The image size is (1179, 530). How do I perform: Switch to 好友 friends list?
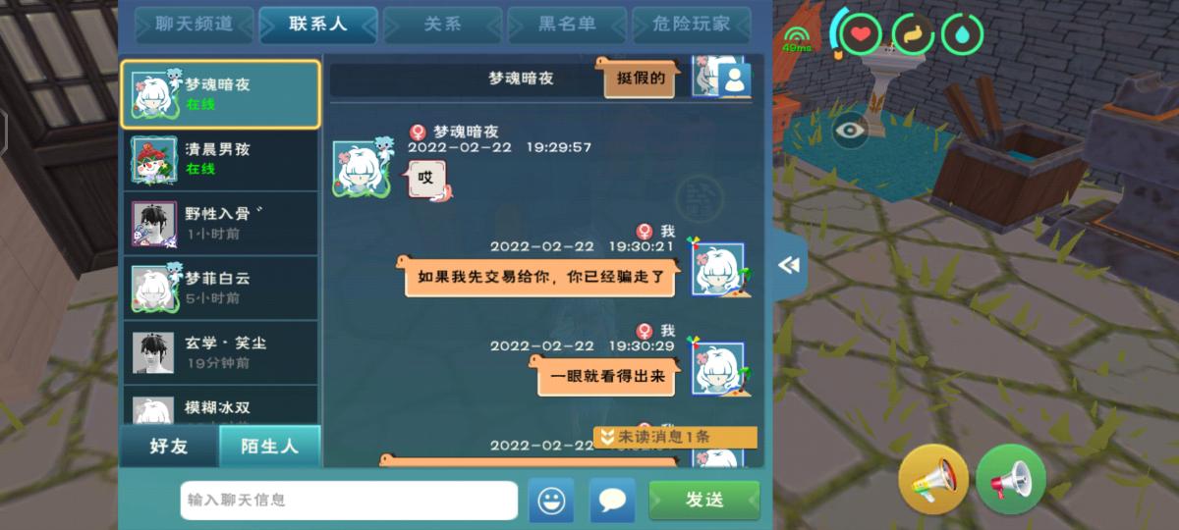(169, 446)
